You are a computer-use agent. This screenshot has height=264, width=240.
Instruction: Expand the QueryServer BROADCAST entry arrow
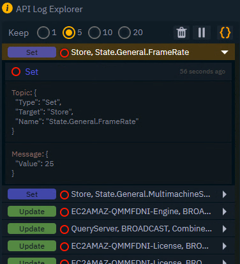[224, 229]
